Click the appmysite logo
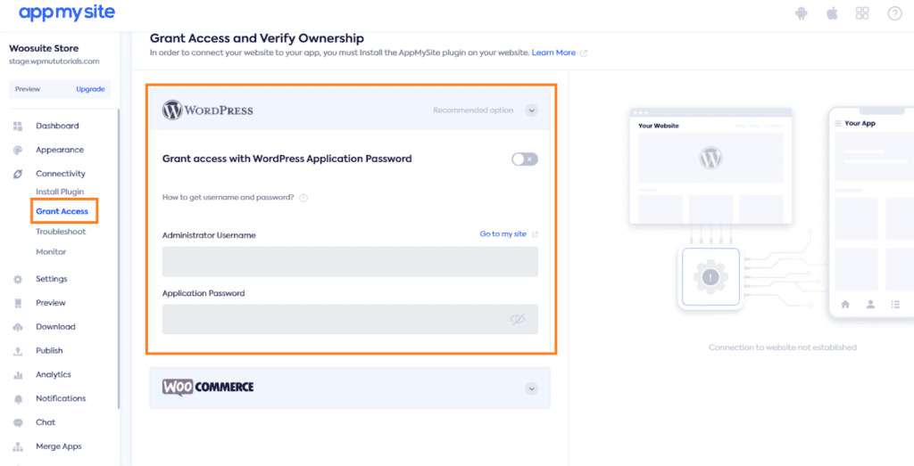 67,13
